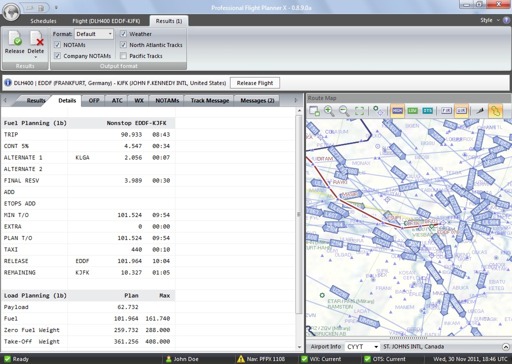Click the John Doe user icon
512x364 pixels.
tap(168, 359)
